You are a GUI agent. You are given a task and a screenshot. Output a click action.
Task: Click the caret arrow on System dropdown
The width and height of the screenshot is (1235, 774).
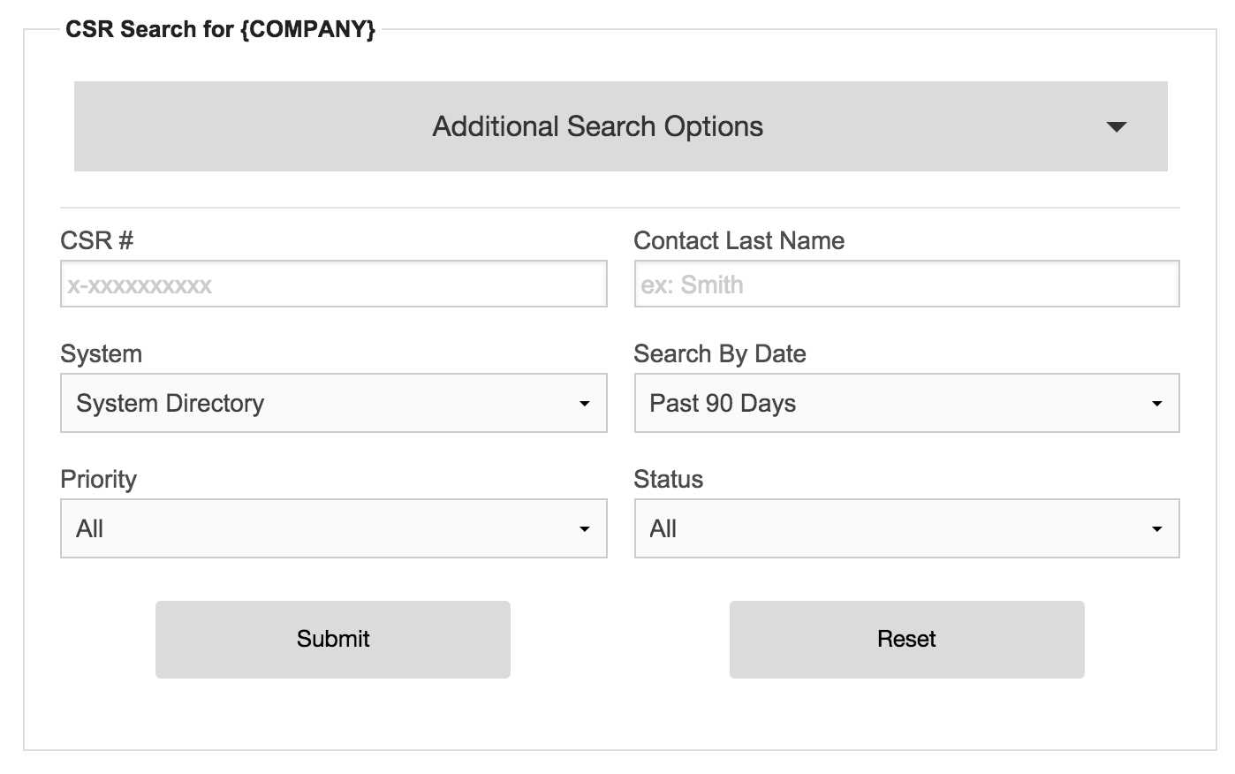pos(584,404)
